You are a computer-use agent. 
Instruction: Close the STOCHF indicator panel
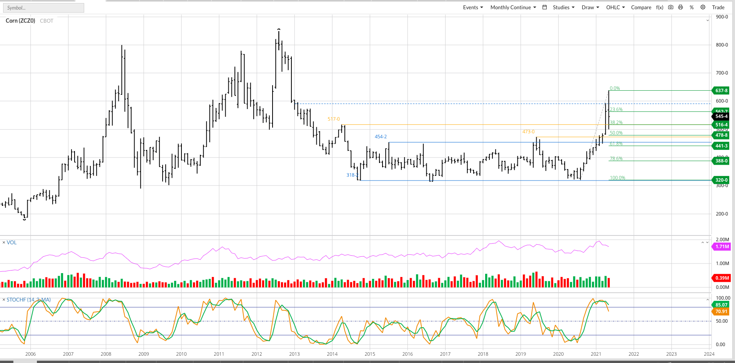click(4, 300)
